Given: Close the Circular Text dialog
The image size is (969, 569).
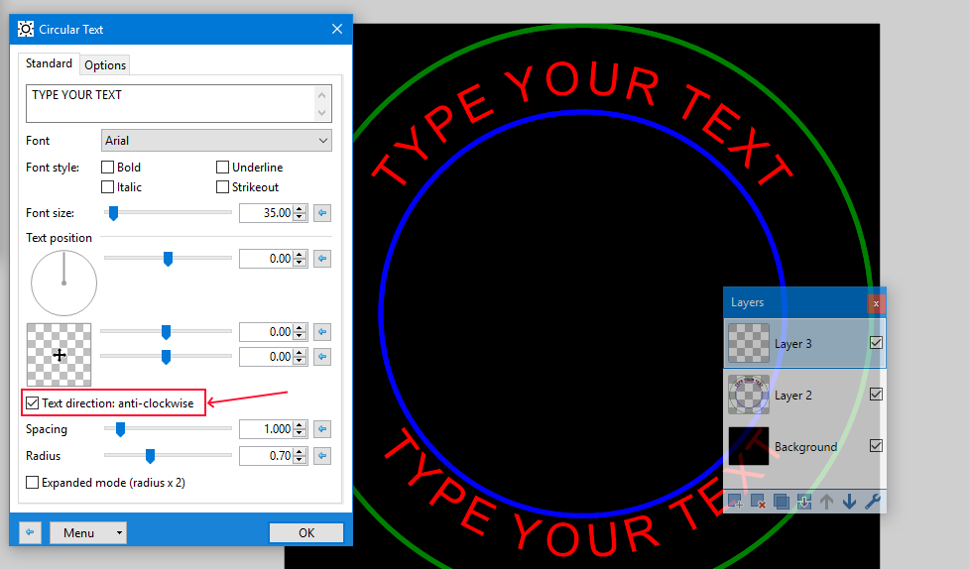Looking at the screenshot, I should [337, 29].
